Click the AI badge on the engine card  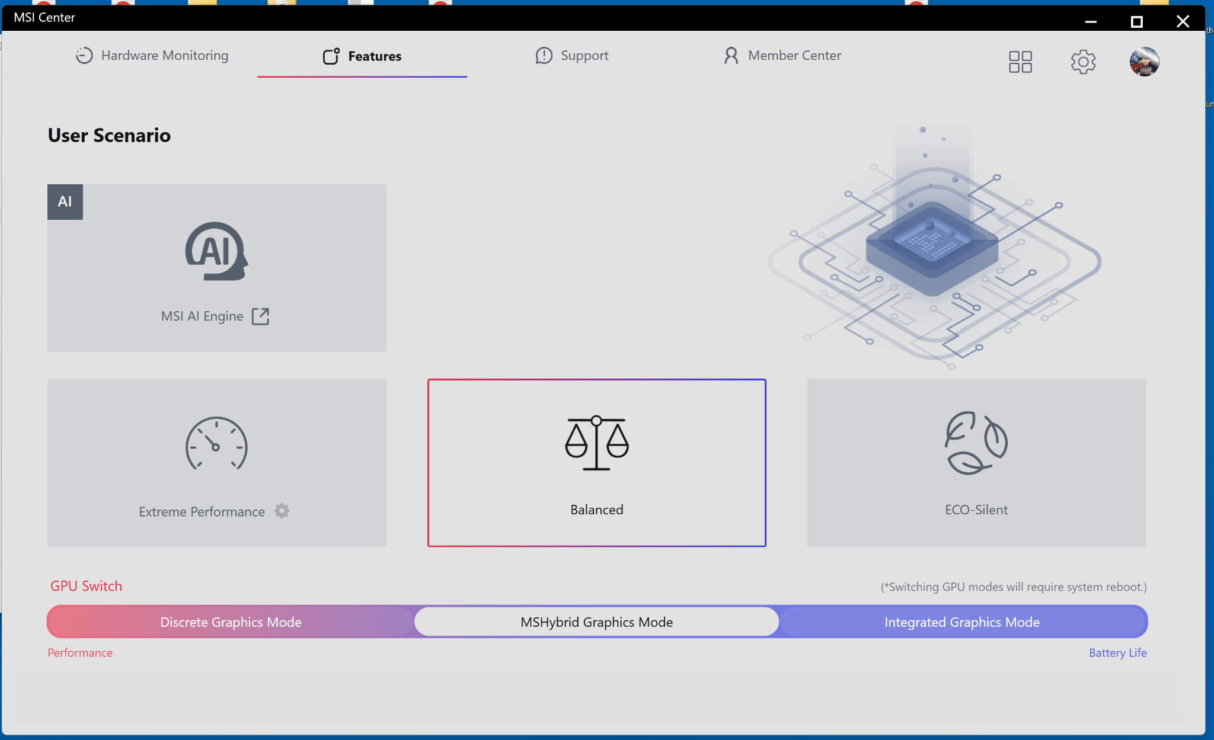click(x=65, y=202)
